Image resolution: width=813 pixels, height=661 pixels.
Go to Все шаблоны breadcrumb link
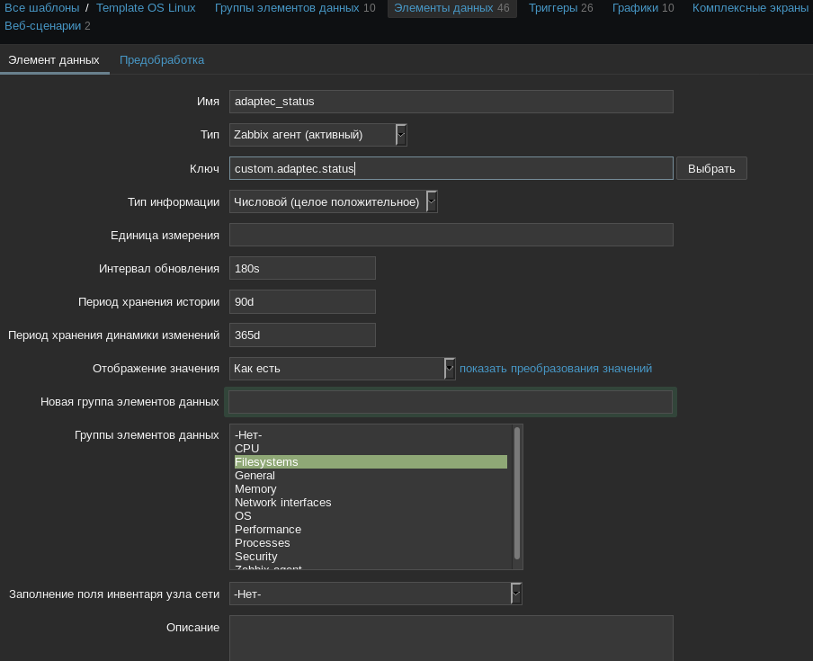click(41, 8)
